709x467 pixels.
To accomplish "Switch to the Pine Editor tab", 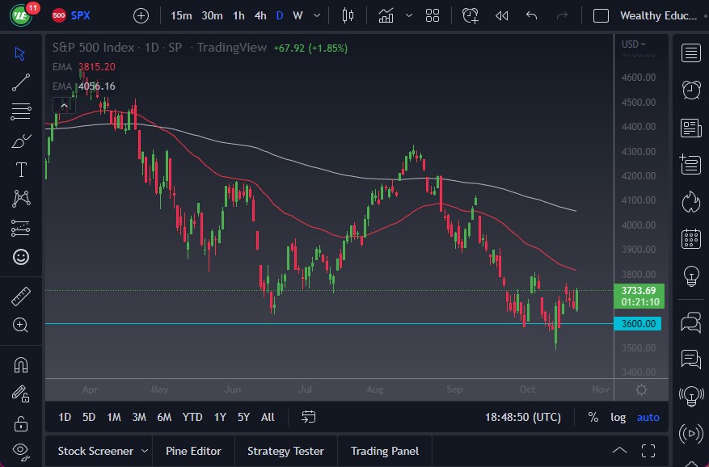I will 193,451.
